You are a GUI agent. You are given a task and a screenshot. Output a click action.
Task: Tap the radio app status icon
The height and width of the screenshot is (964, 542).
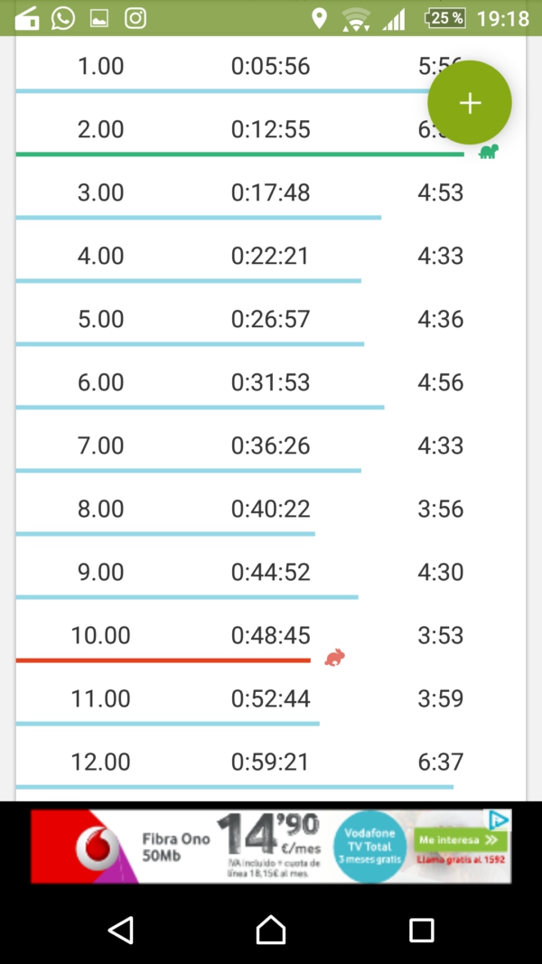[x=26, y=19]
